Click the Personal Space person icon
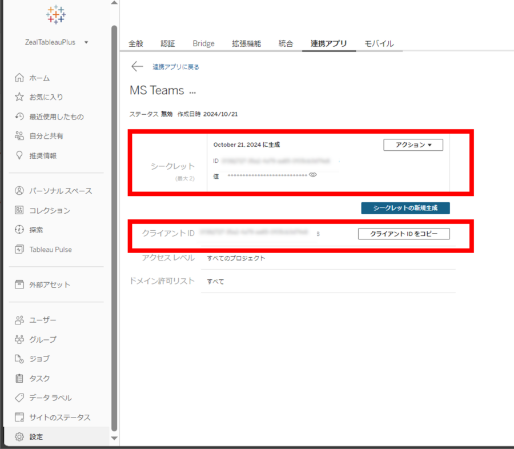The height and width of the screenshot is (449, 514). coord(19,191)
